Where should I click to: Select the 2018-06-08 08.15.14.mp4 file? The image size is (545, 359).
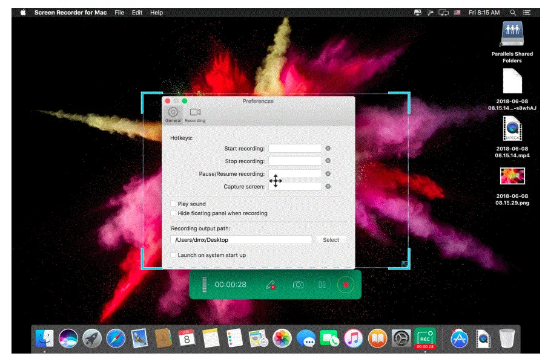click(512, 129)
